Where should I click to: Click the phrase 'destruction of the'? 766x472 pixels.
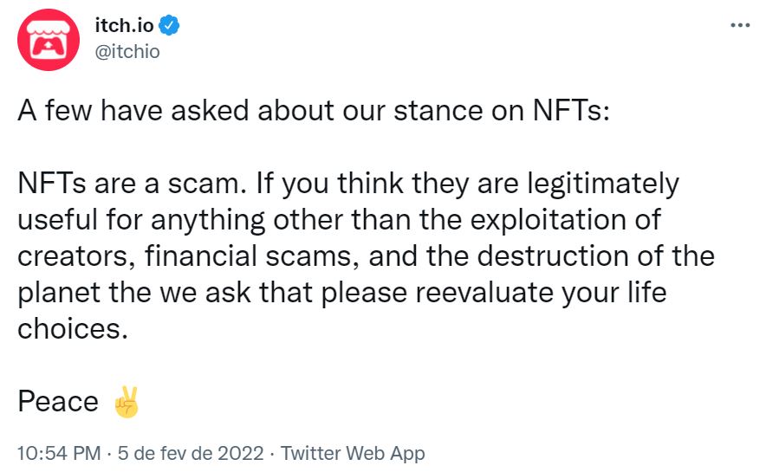(596, 256)
